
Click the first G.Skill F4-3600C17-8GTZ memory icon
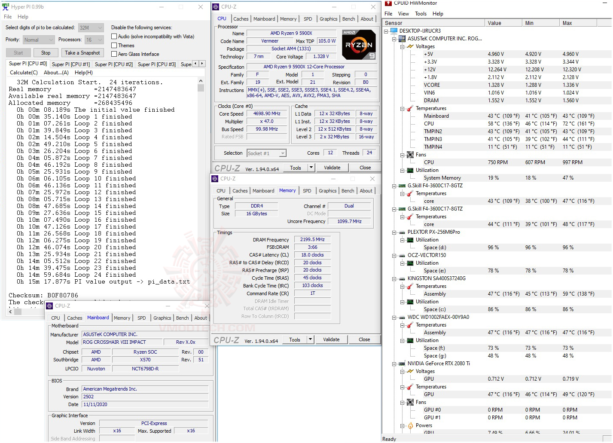tap(402, 186)
